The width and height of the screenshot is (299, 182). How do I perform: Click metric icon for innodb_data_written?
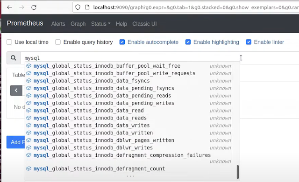coord(29,133)
